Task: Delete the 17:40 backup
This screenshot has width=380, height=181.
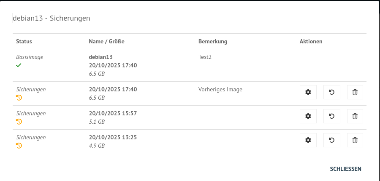Action: [355, 92]
